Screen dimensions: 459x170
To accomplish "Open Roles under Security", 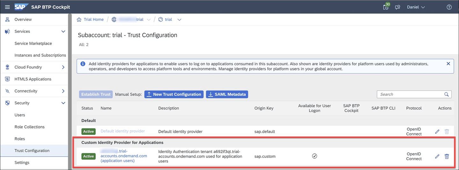I will [20, 139].
